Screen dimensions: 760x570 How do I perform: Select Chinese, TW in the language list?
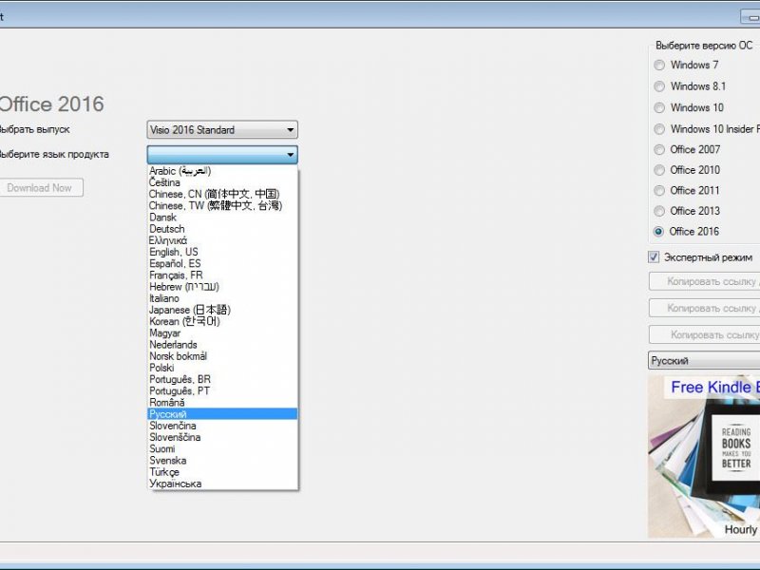222,205
